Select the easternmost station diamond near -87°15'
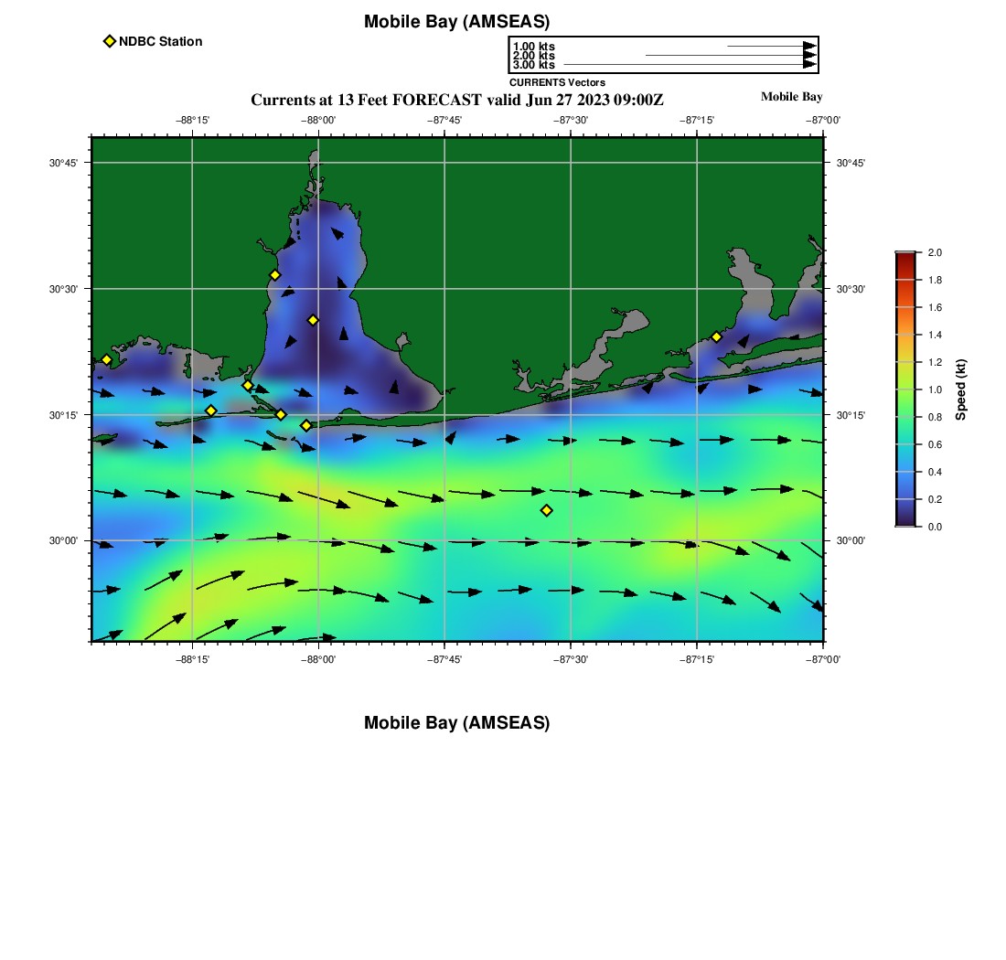Image resolution: width=1006 pixels, height=960 pixels. coord(716,336)
